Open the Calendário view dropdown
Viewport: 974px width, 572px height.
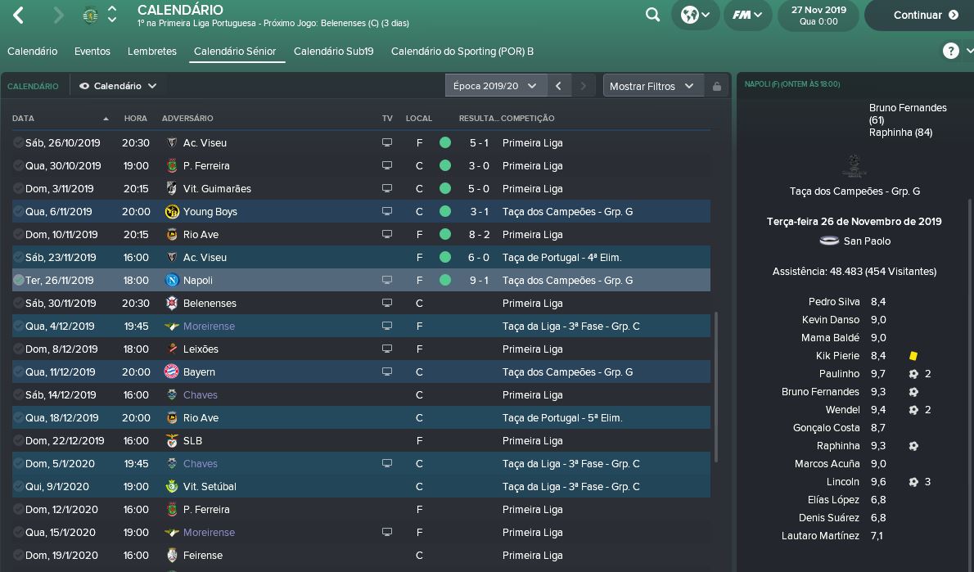click(118, 86)
